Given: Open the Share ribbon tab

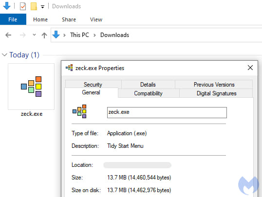Looking at the screenshot, I should (x=69, y=19).
